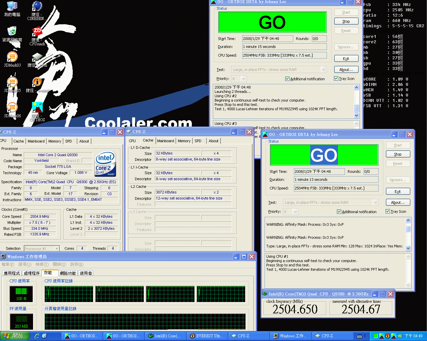Open the ORTHOS shortcut desktop icon
Image resolution: width=427 pixels, height=341 pixels.
(37, 112)
